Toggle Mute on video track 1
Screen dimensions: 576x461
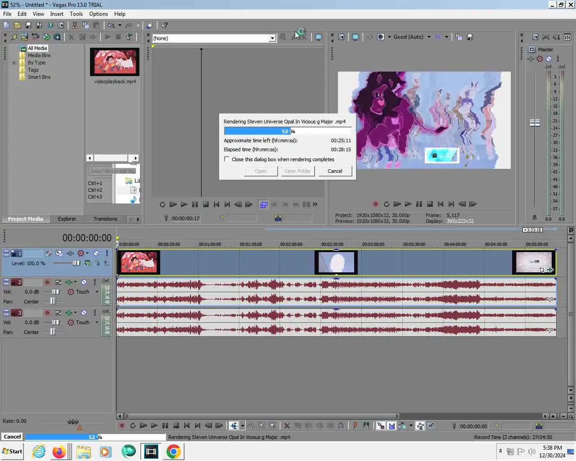[x=96, y=253]
